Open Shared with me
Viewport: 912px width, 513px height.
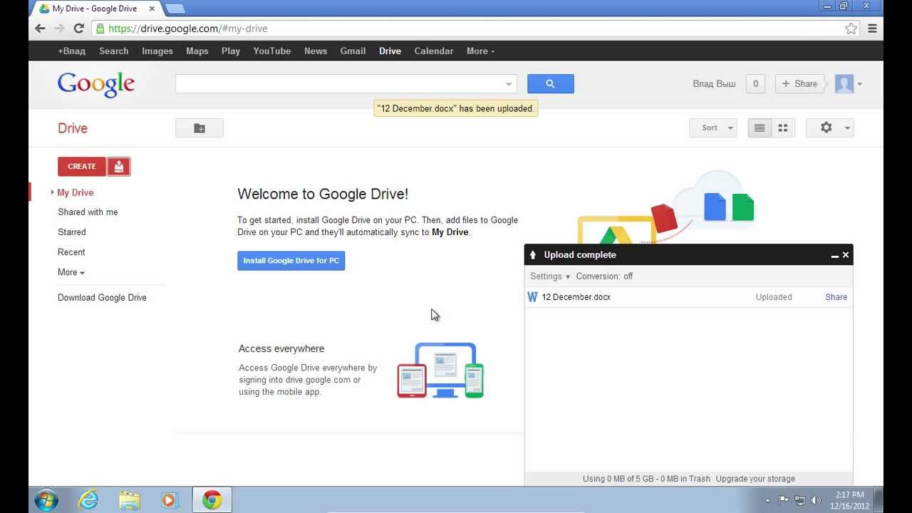coord(88,212)
